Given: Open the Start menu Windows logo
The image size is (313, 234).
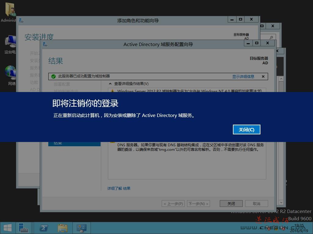Looking at the screenshot, I should point(8,228).
